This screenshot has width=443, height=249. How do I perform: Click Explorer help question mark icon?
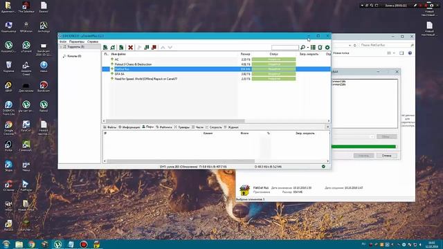pyautogui.click(x=410, y=53)
